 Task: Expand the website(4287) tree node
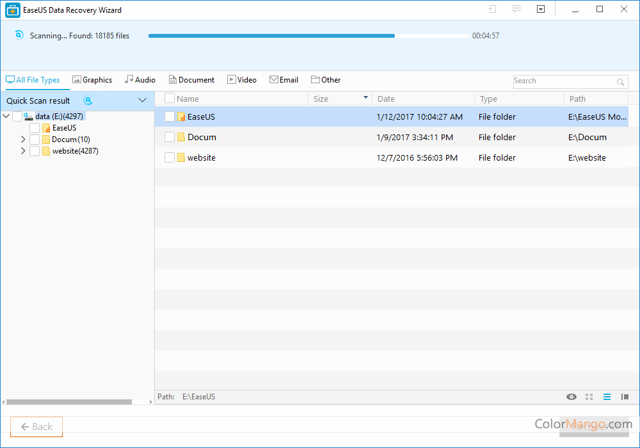tap(23, 151)
